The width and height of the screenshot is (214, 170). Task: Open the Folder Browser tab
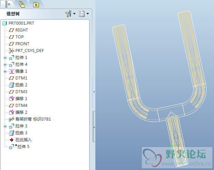tap(22, 4)
